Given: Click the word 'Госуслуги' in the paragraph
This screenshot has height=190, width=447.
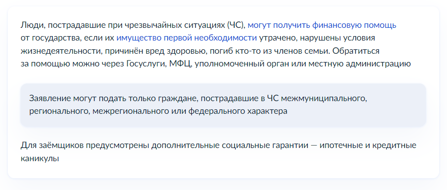Looking at the screenshot, I should coord(145,64).
